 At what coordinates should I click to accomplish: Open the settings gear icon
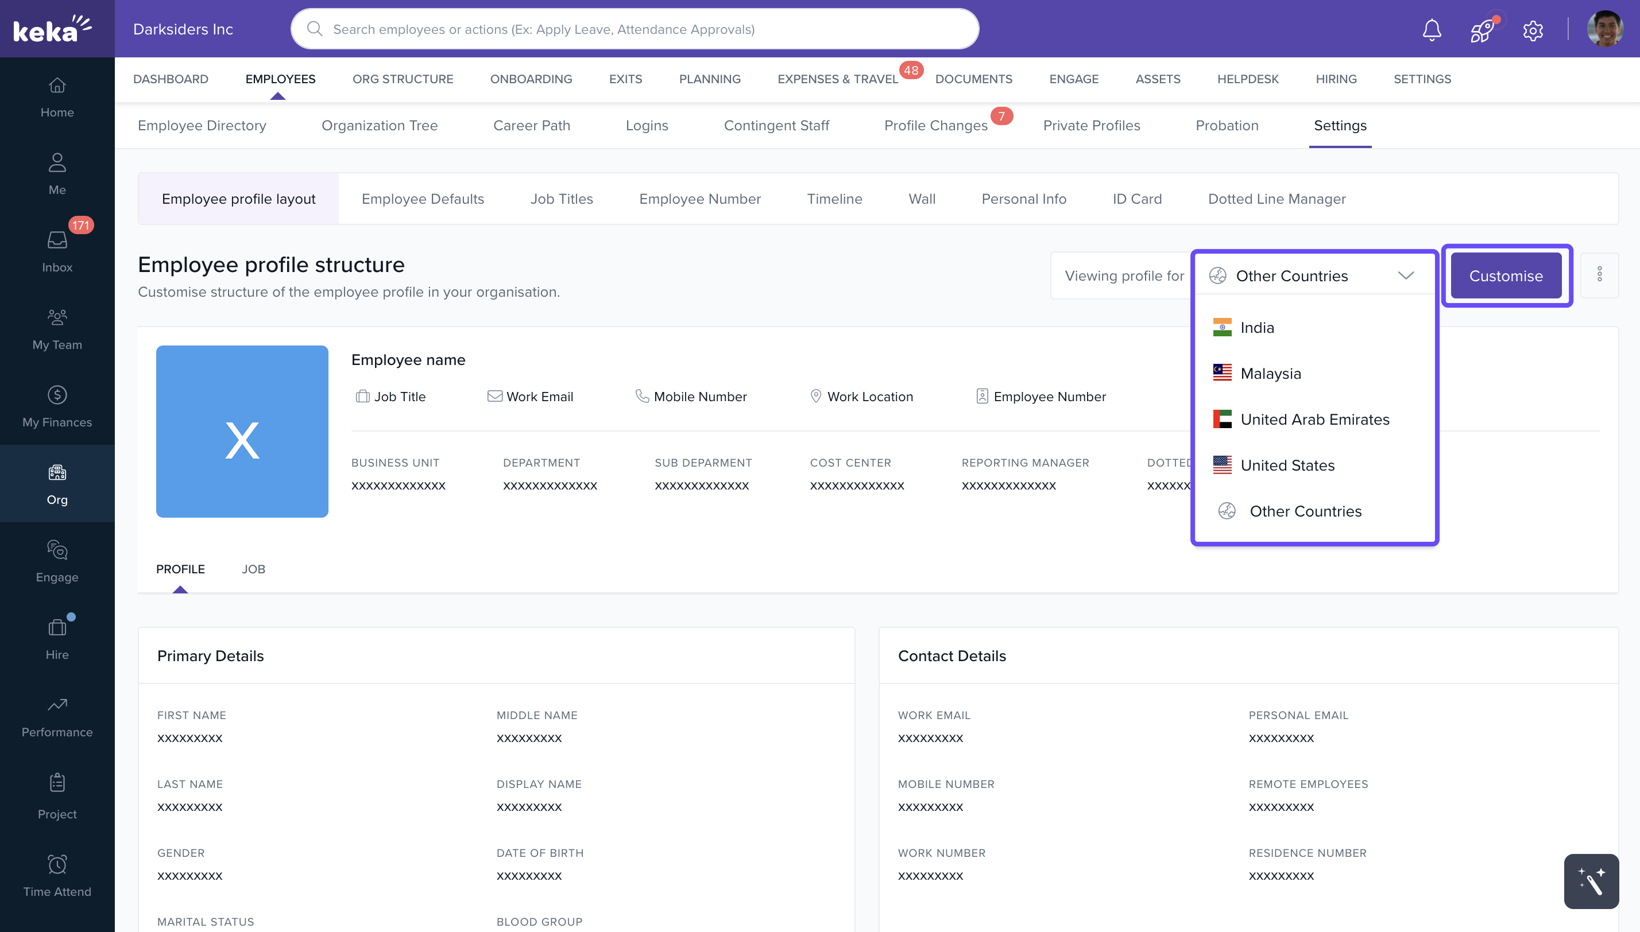1533,29
